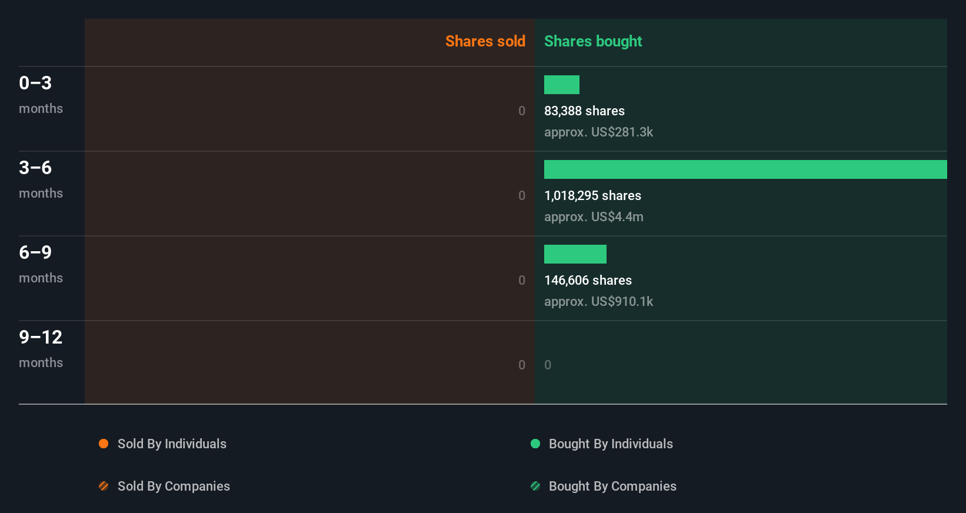Click the green Bought By Individuals legend dot
This screenshot has height=513, width=966.
click(x=535, y=444)
